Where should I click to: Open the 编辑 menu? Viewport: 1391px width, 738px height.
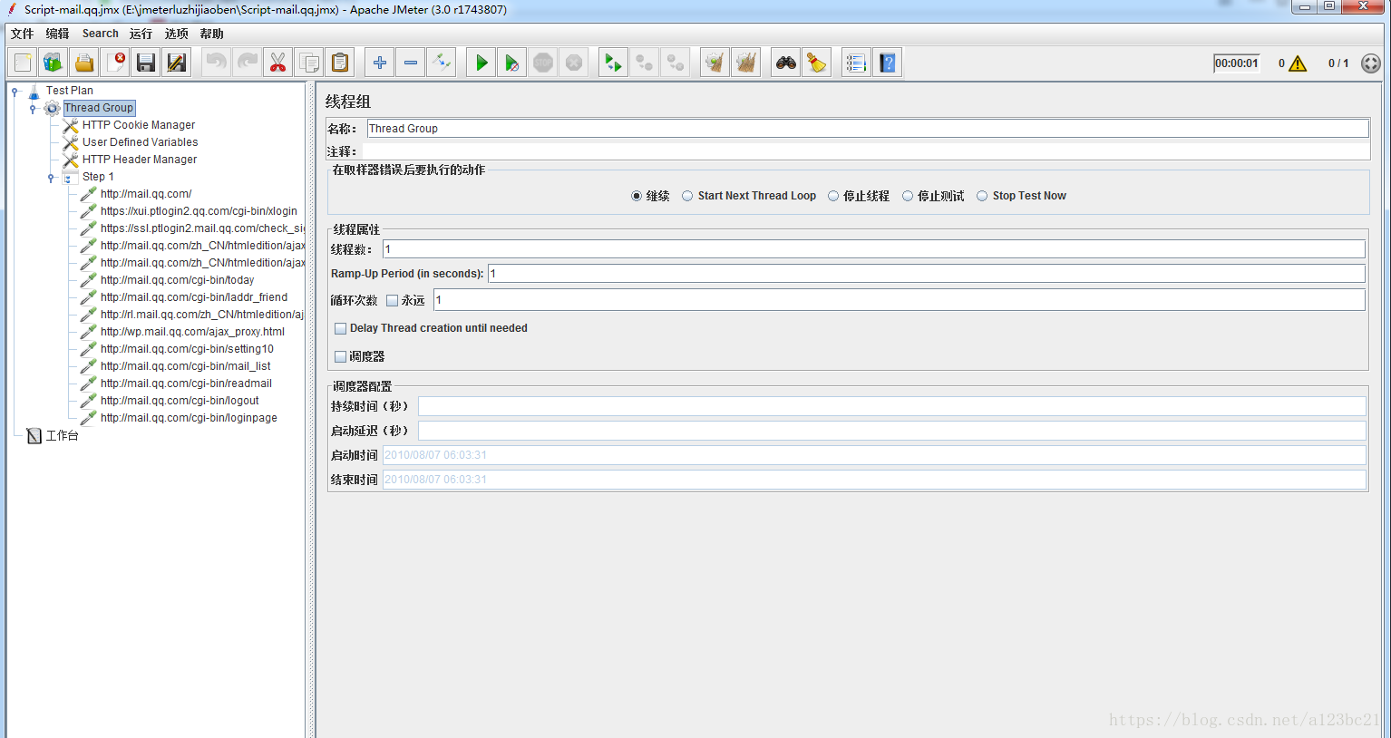pyautogui.click(x=57, y=34)
